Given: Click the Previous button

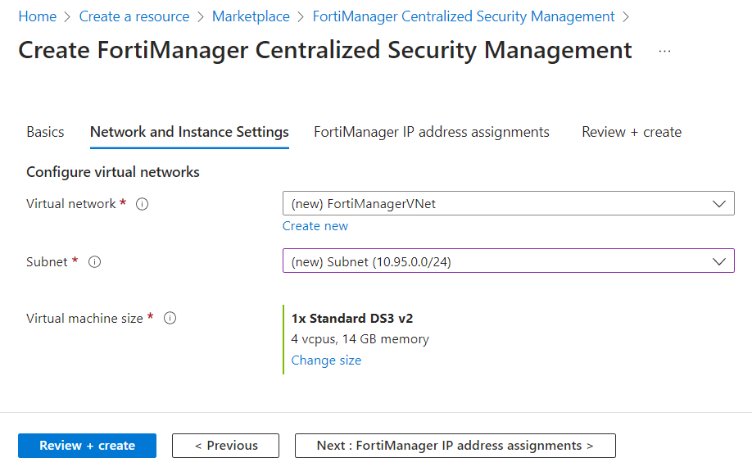Looking at the screenshot, I should click(x=225, y=446).
